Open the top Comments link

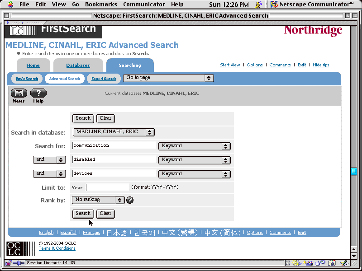pyautogui.click(x=280, y=65)
